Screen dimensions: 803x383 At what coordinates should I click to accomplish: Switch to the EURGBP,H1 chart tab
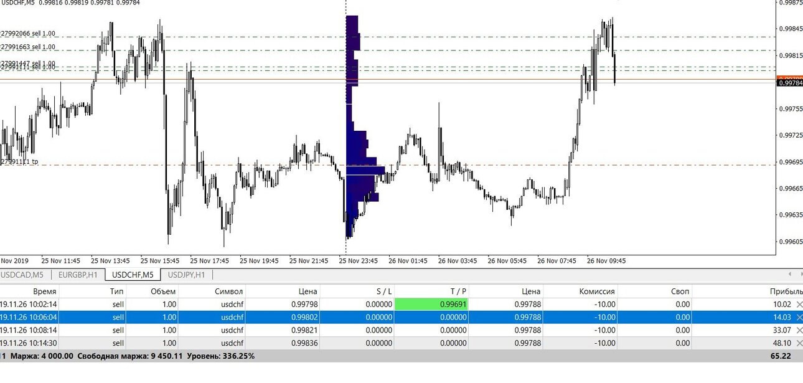[78, 275]
